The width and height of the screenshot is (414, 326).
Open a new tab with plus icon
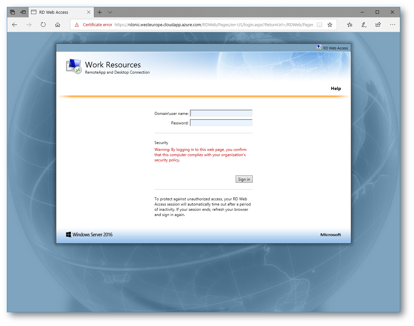[99, 12]
